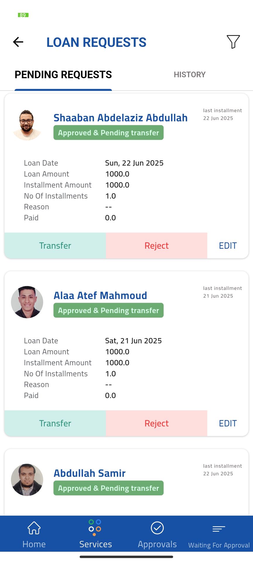Image resolution: width=253 pixels, height=562 pixels.
Task: Edit Alaa Atef Mahmoud's loan request
Action: click(228, 423)
